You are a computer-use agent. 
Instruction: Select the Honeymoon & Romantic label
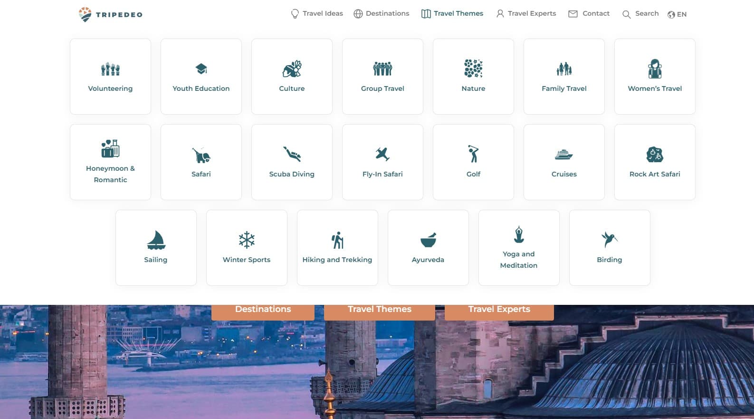click(110, 174)
